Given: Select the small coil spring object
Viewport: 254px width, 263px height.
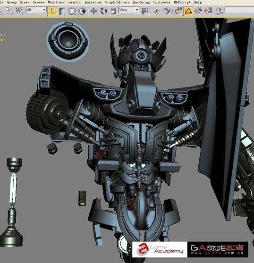Looking at the screenshot, I should coord(82,198).
